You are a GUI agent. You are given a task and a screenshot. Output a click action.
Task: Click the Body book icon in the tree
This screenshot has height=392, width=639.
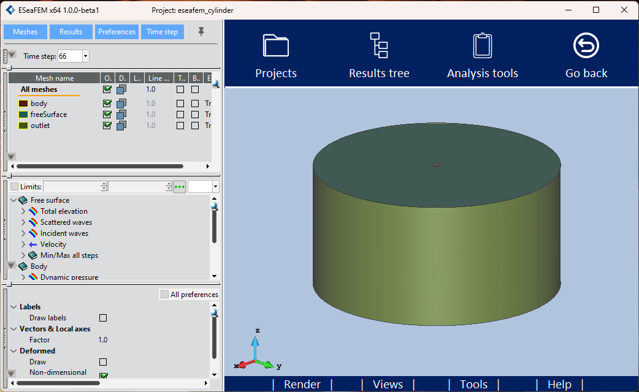click(23, 266)
